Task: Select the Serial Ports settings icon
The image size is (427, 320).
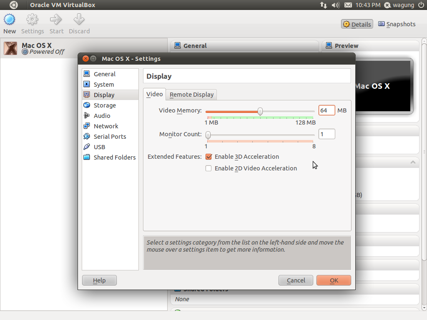Action: click(109, 136)
